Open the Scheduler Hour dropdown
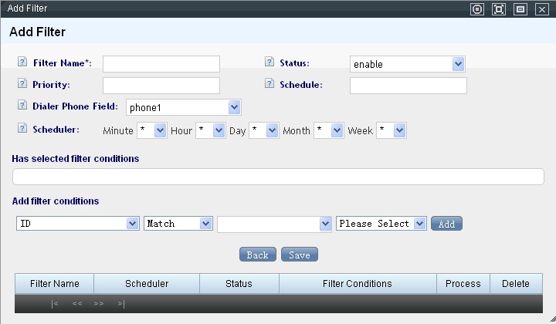Viewport: 556px width, 324px height. click(210, 131)
